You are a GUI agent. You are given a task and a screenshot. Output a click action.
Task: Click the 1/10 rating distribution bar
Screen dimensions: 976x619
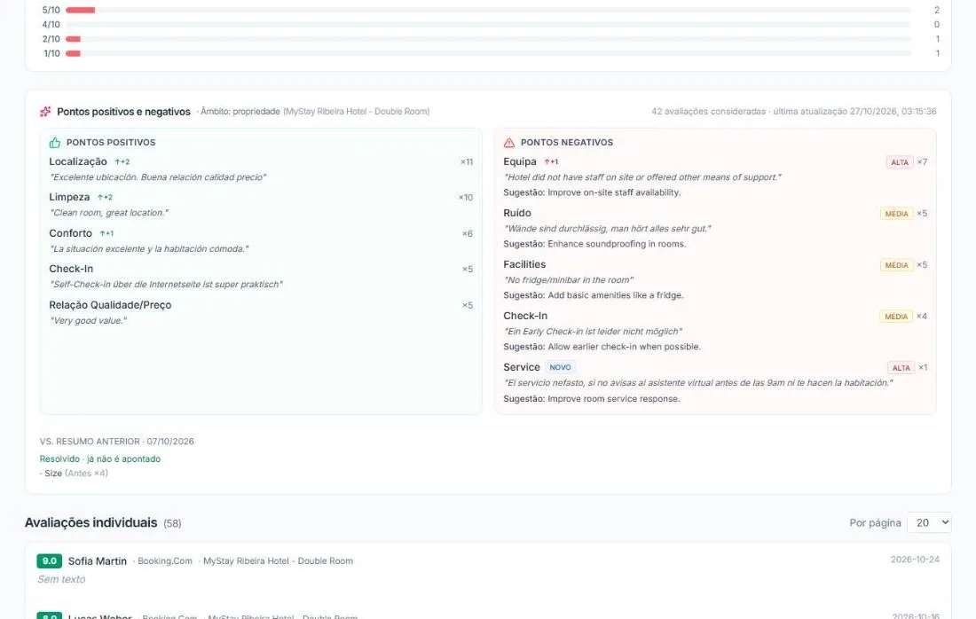click(488, 53)
